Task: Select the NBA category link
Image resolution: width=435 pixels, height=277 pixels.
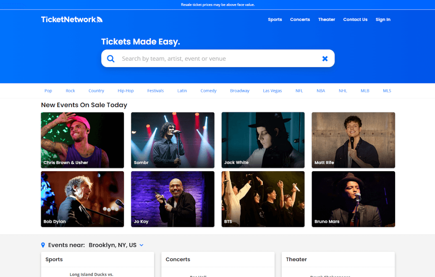Action: click(321, 91)
